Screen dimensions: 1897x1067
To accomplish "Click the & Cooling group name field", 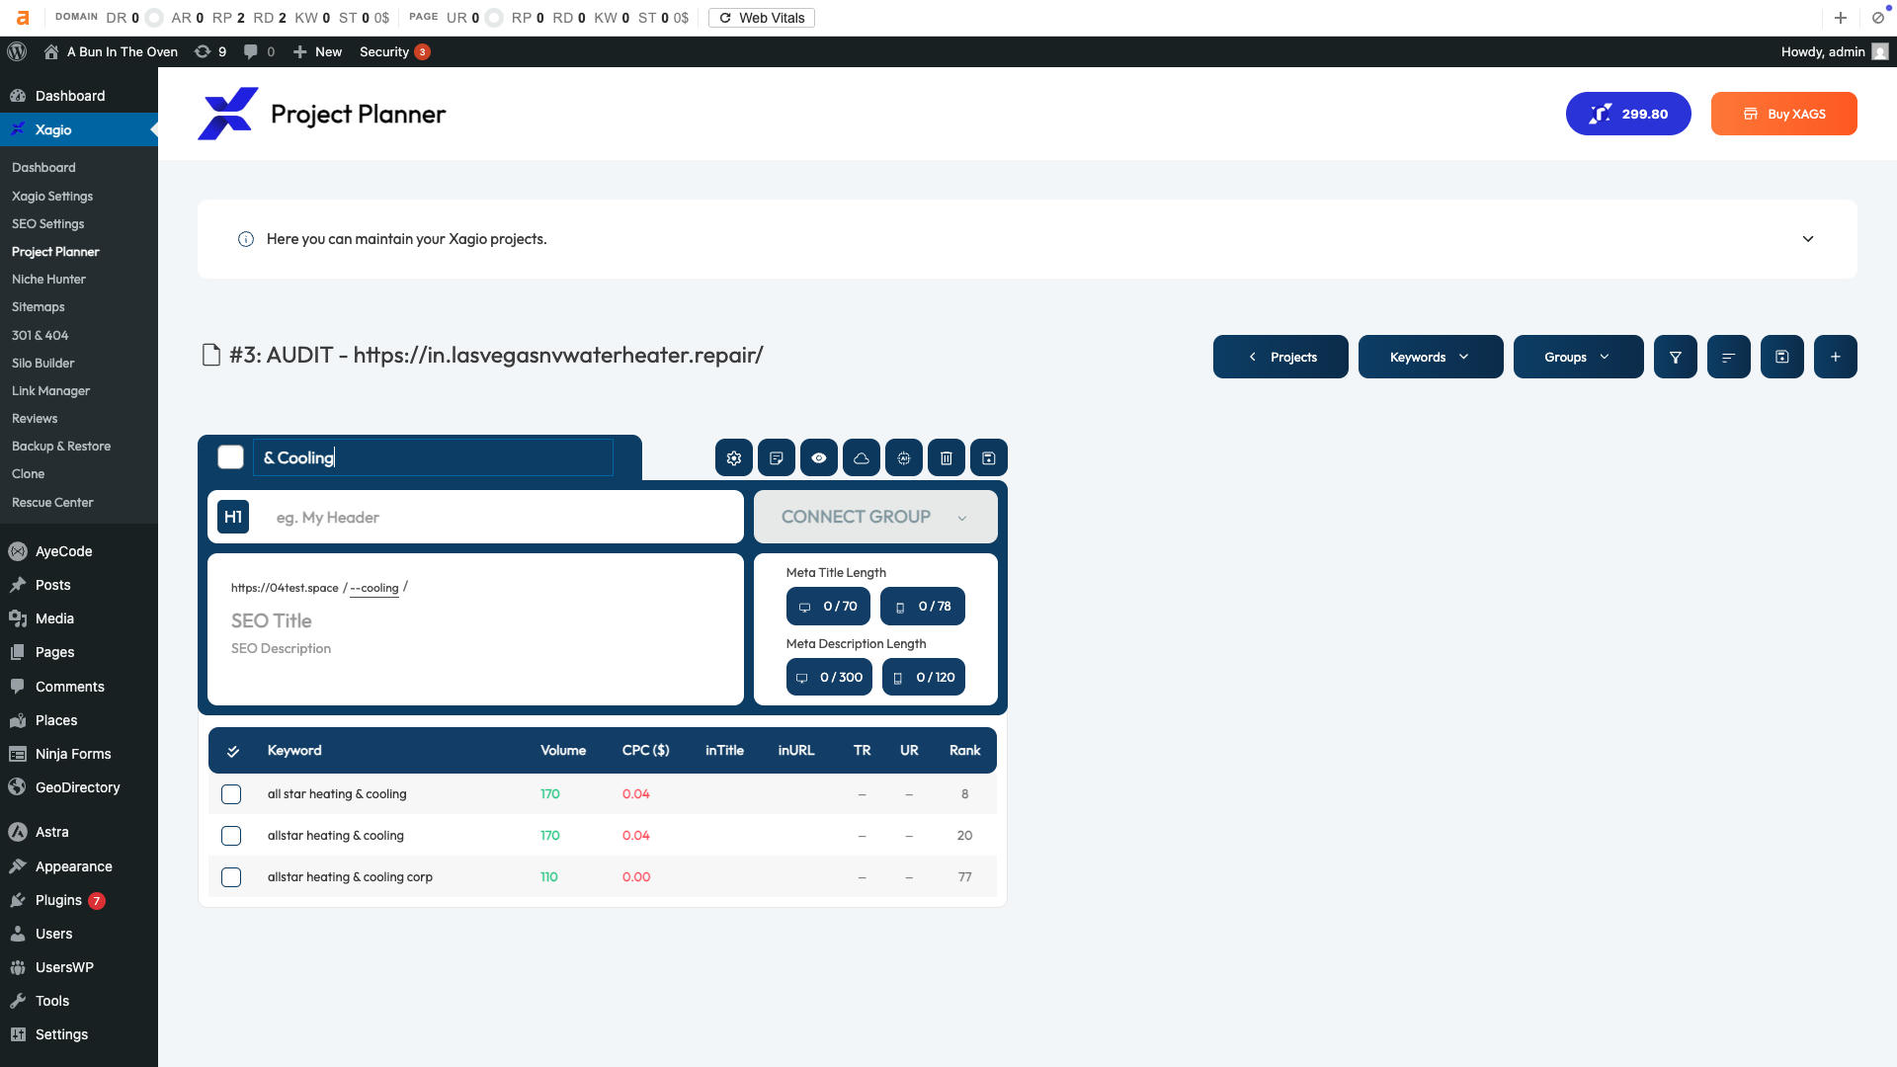I will coord(433,457).
